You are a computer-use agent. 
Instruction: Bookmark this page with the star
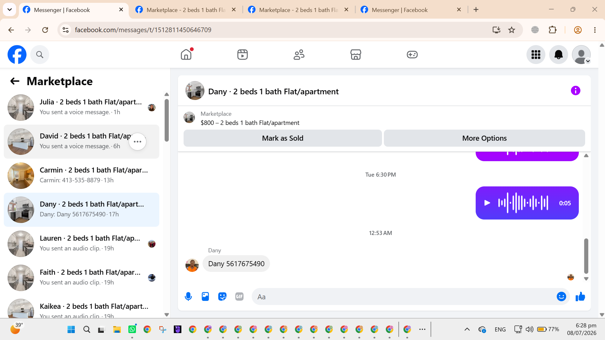(x=512, y=30)
